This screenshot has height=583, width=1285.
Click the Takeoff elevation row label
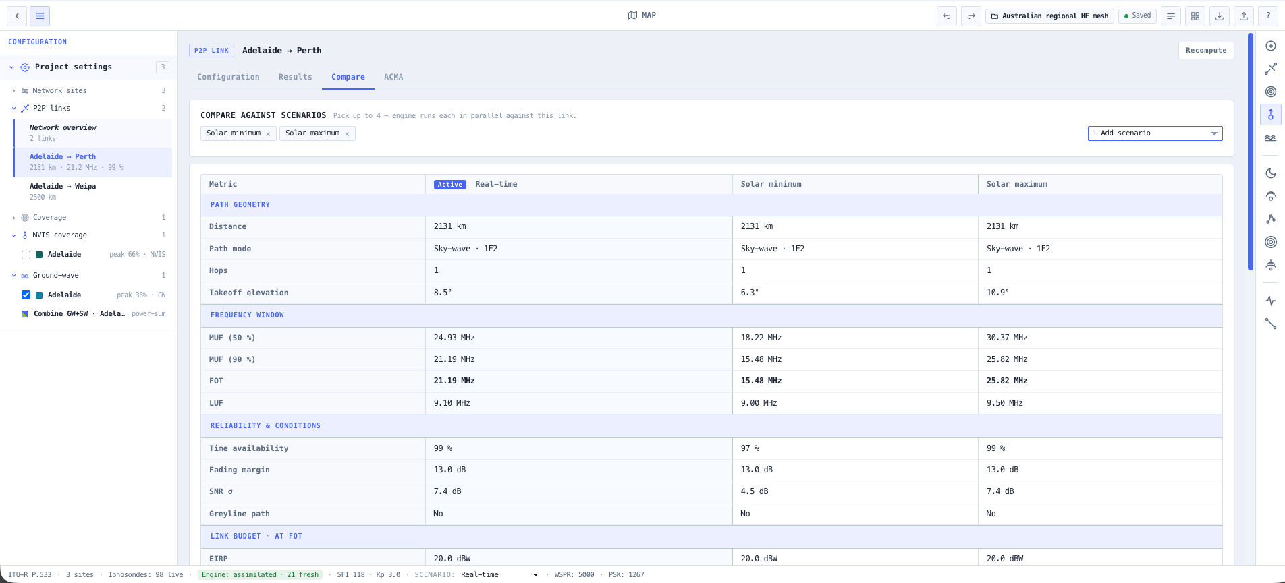(x=249, y=293)
